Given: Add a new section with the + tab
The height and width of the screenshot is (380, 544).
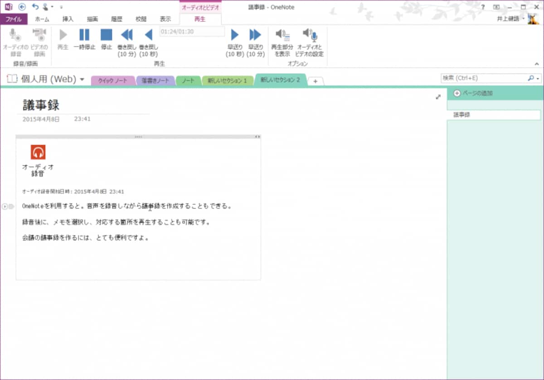Looking at the screenshot, I should [x=316, y=81].
